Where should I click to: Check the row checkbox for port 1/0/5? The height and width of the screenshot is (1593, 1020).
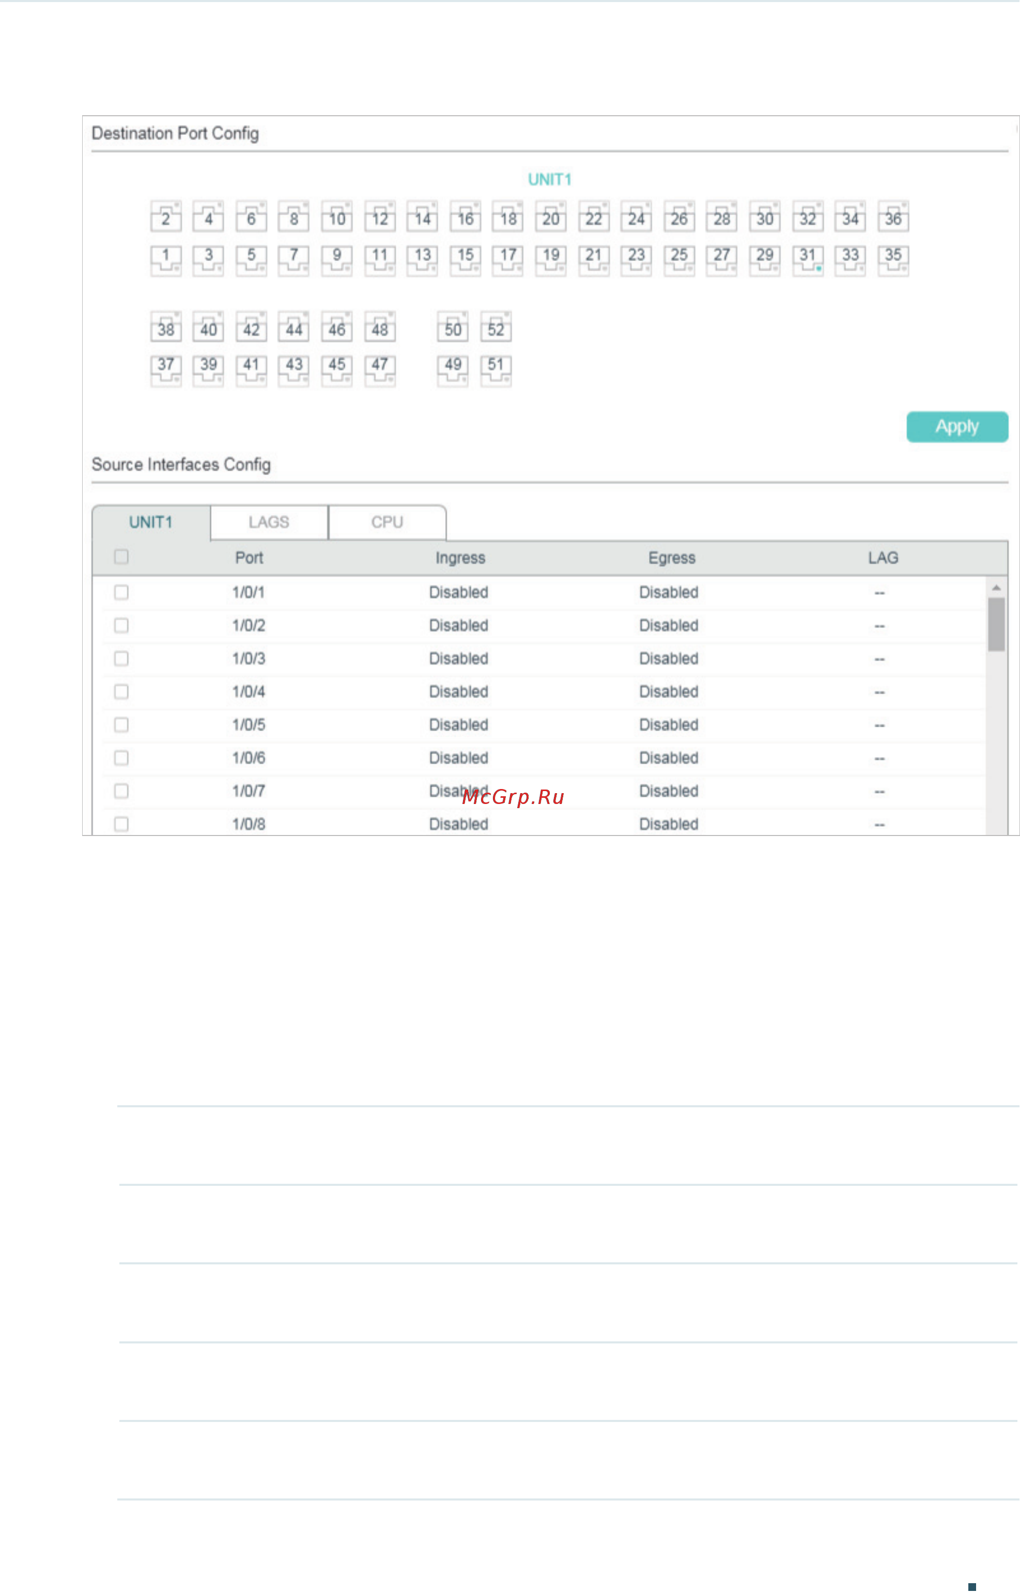point(120,724)
